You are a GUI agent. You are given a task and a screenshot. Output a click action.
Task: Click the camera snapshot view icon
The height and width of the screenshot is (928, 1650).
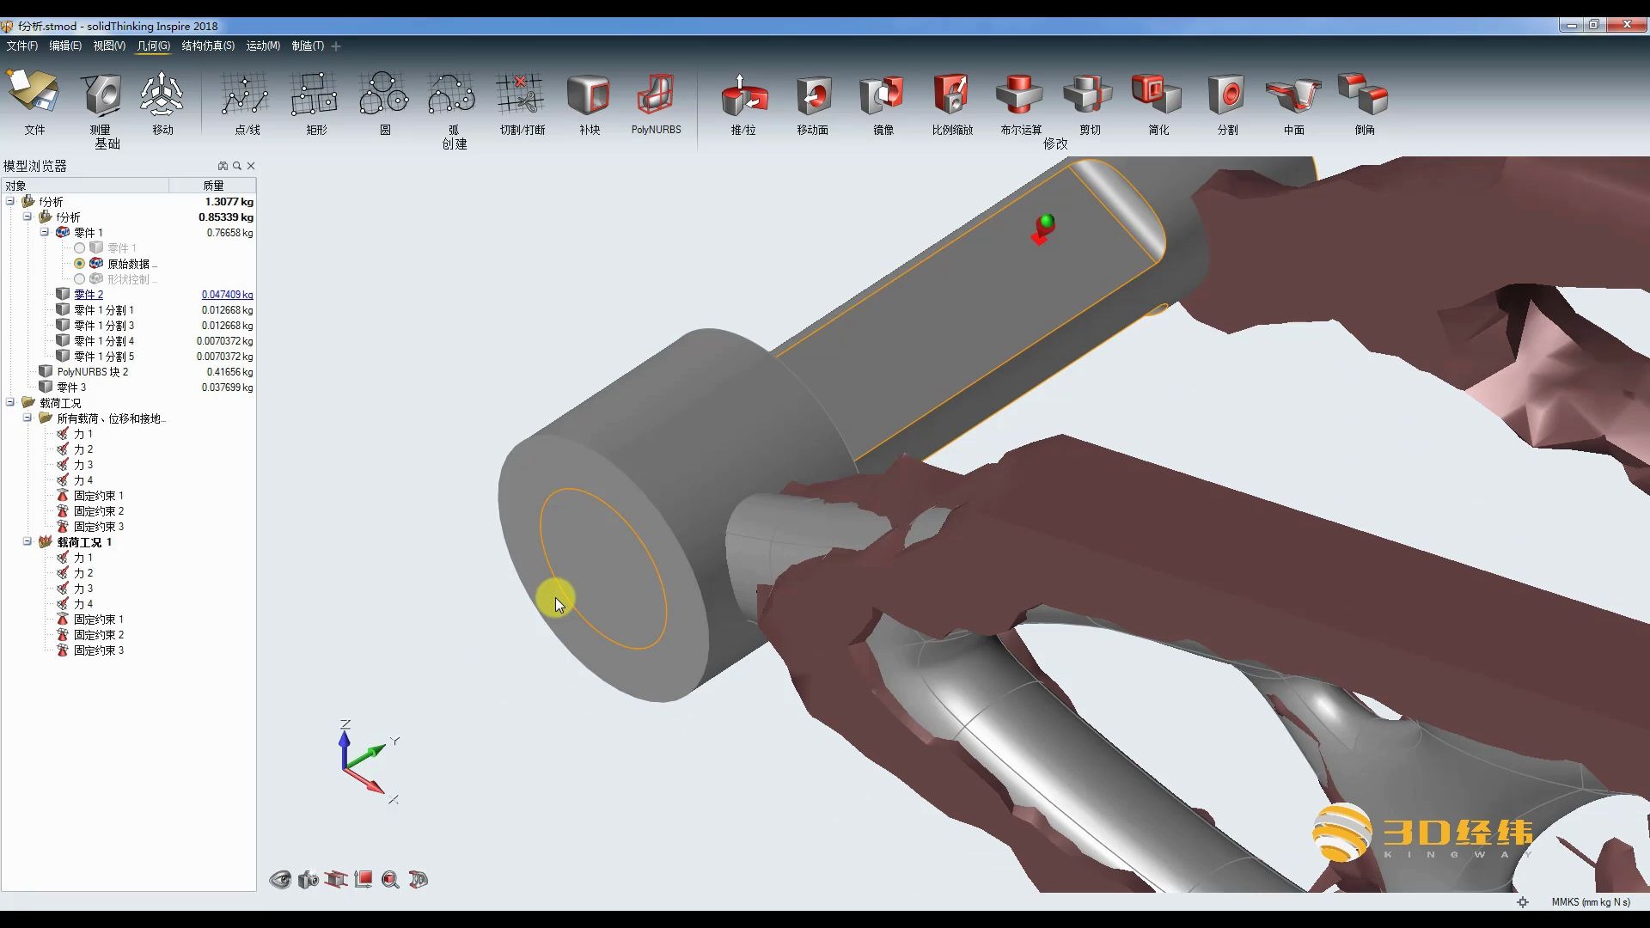308,879
